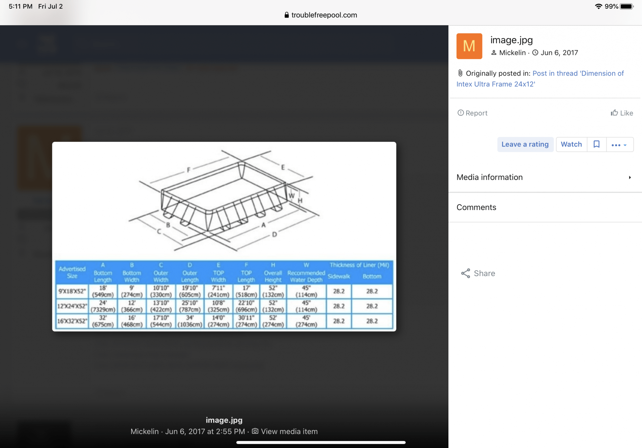Open the three-dot more options dropdown
This screenshot has height=448, width=642.
620,145
